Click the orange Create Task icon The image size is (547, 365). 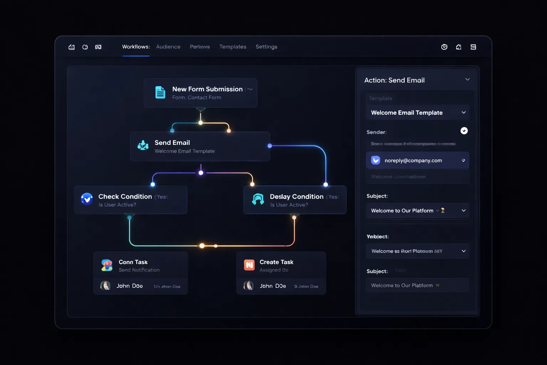click(x=249, y=265)
